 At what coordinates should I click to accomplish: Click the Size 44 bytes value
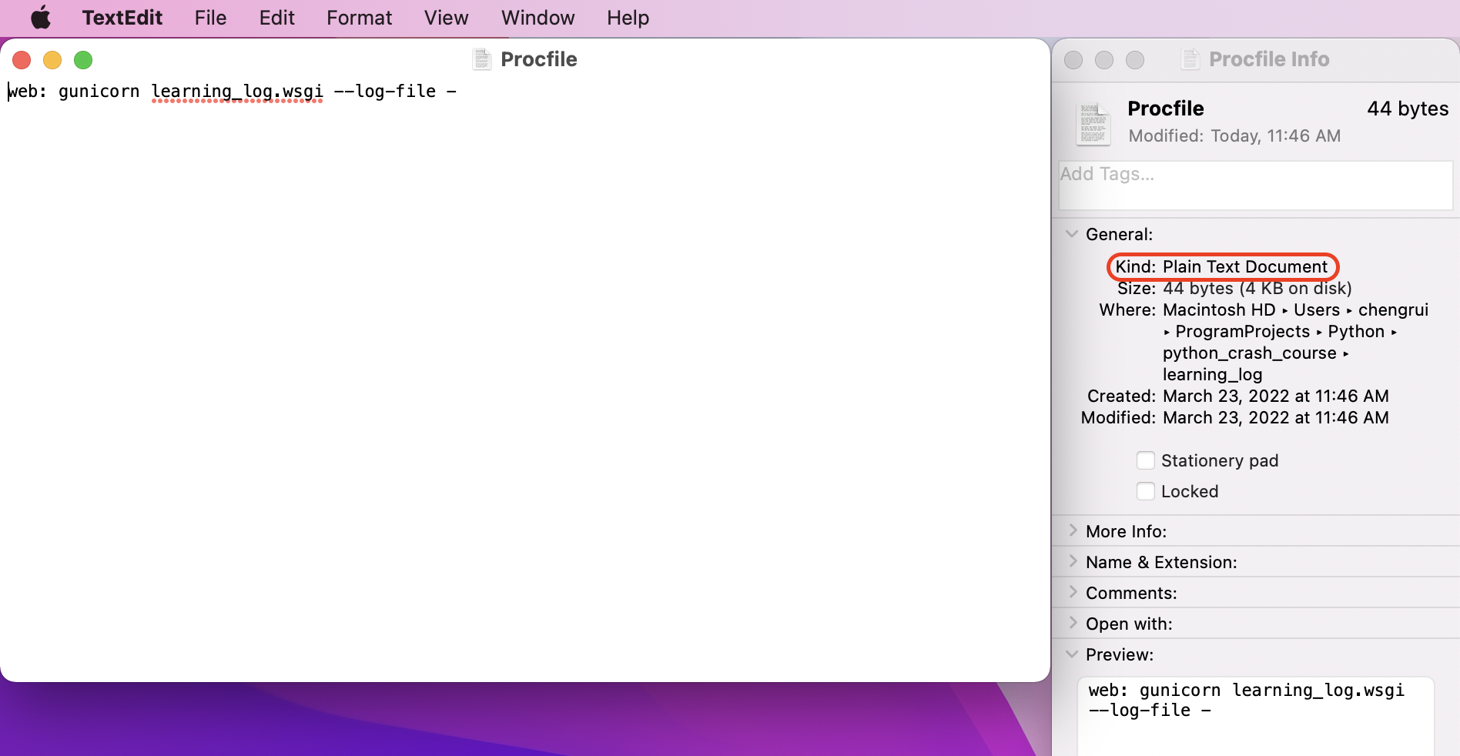[1257, 288]
